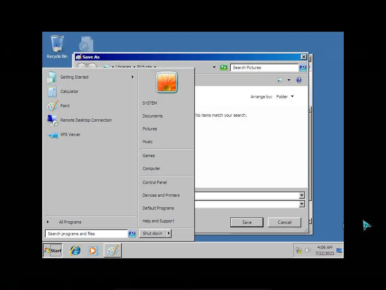Click the Shut down button
The height and width of the screenshot is (290, 386).
[153, 233]
